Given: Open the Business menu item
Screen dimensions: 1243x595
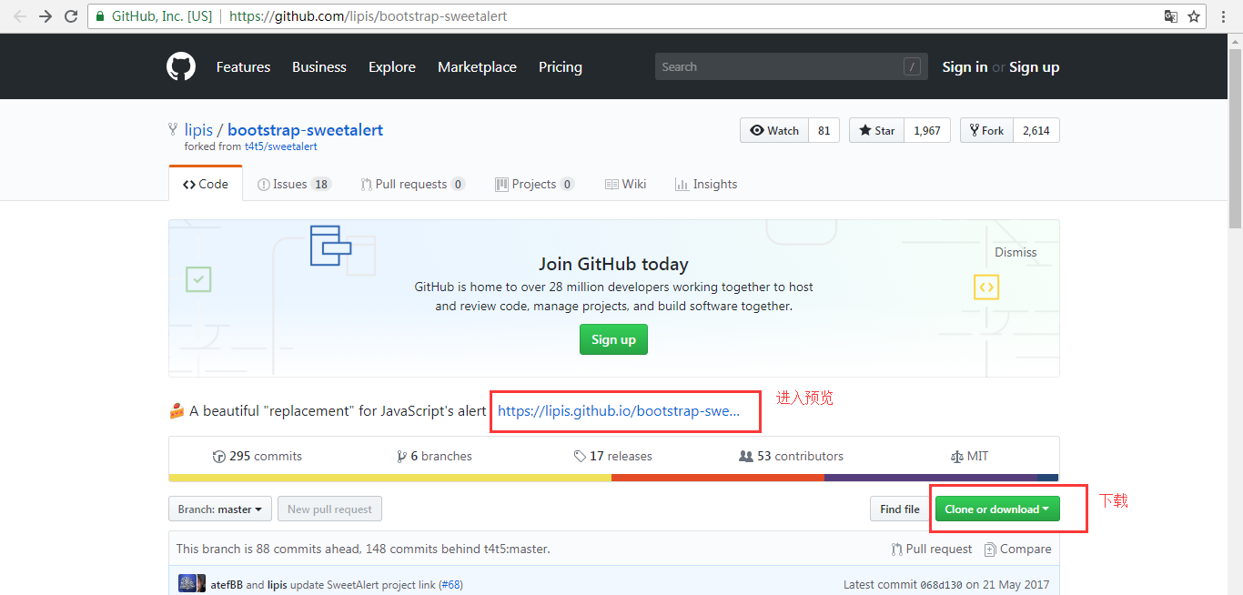Looking at the screenshot, I should click(319, 67).
